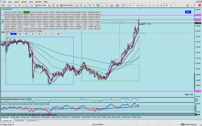Screen dimensions: 202x126
Task: Create a new chart with the plus icon
Action: (x=3, y=5)
